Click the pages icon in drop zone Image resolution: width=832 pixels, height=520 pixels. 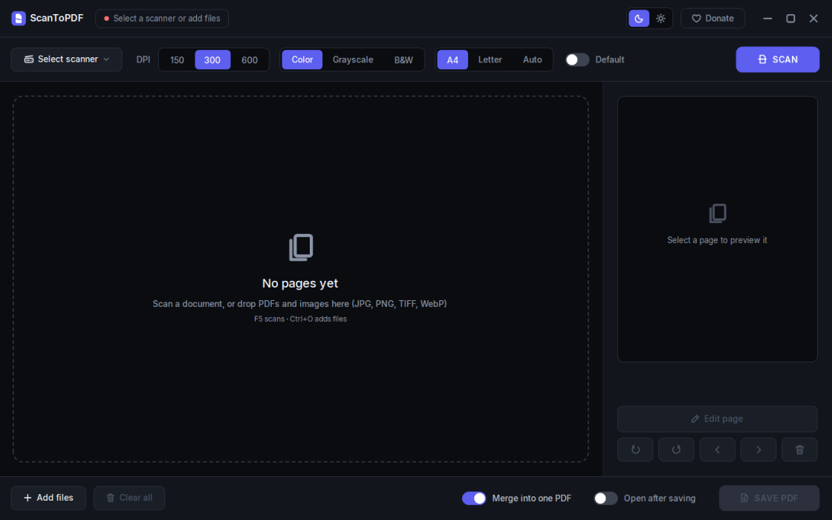tap(301, 247)
